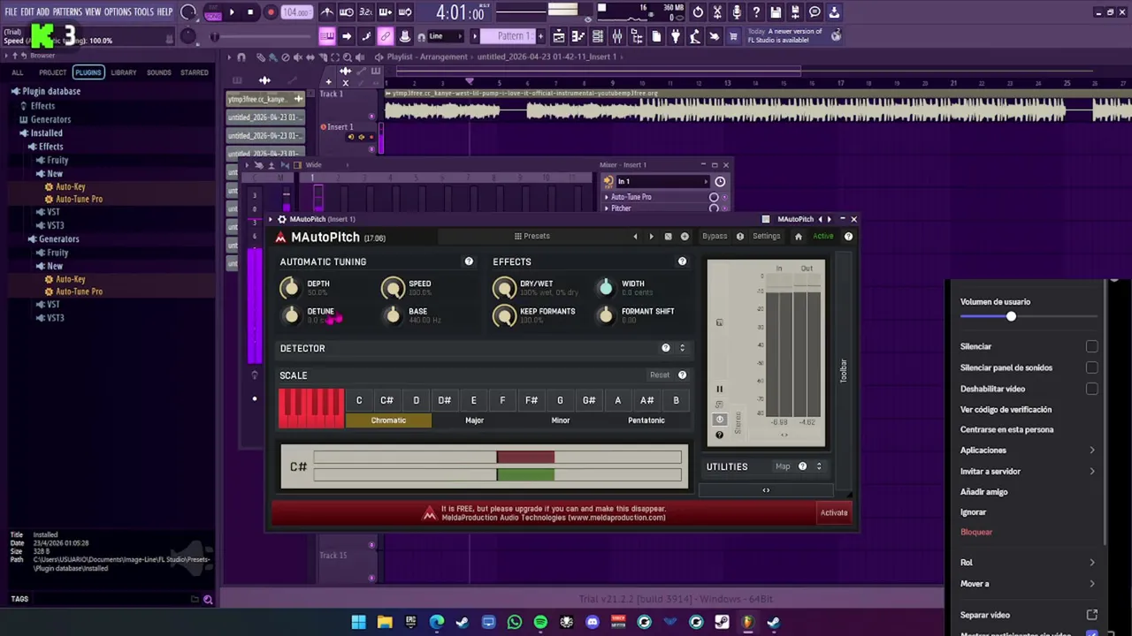The image size is (1132, 636).
Task: Start playback with the transport Play button
Action: click(x=232, y=12)
